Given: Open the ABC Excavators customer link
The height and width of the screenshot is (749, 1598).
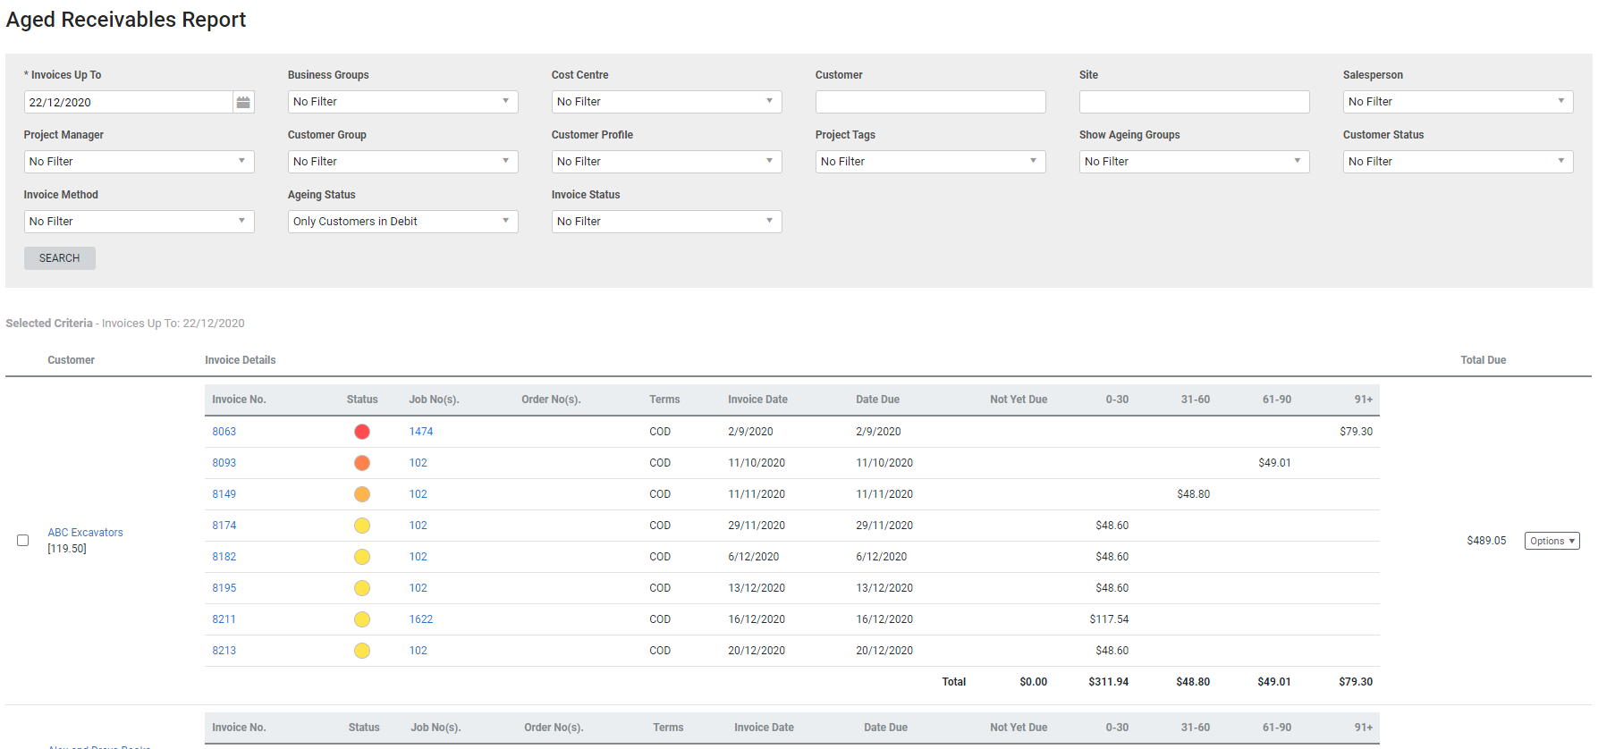Looking at the screenshot, I should point(85,533).
